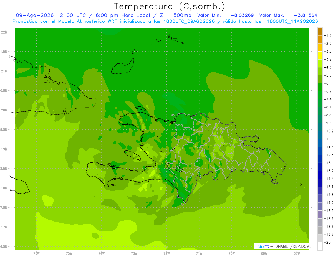Pick the orange swatch between -1.8 and -2.5
The image size is (333, 257).
(x=320, y=39)
